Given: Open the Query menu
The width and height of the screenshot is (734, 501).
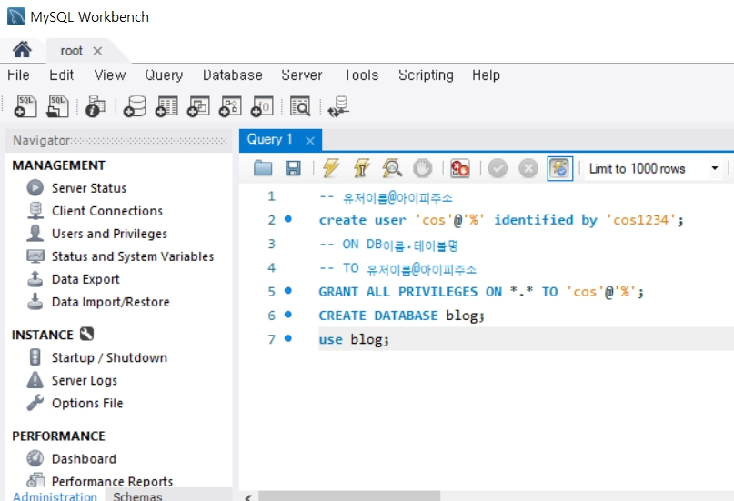Looking at the screenshot, I should pos(164,75).
